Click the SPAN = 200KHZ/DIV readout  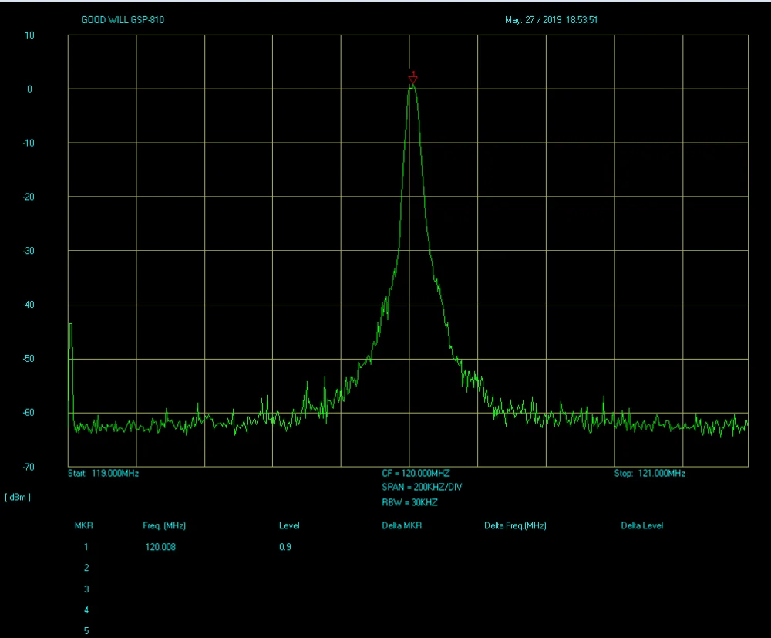(x=422, y=487)
